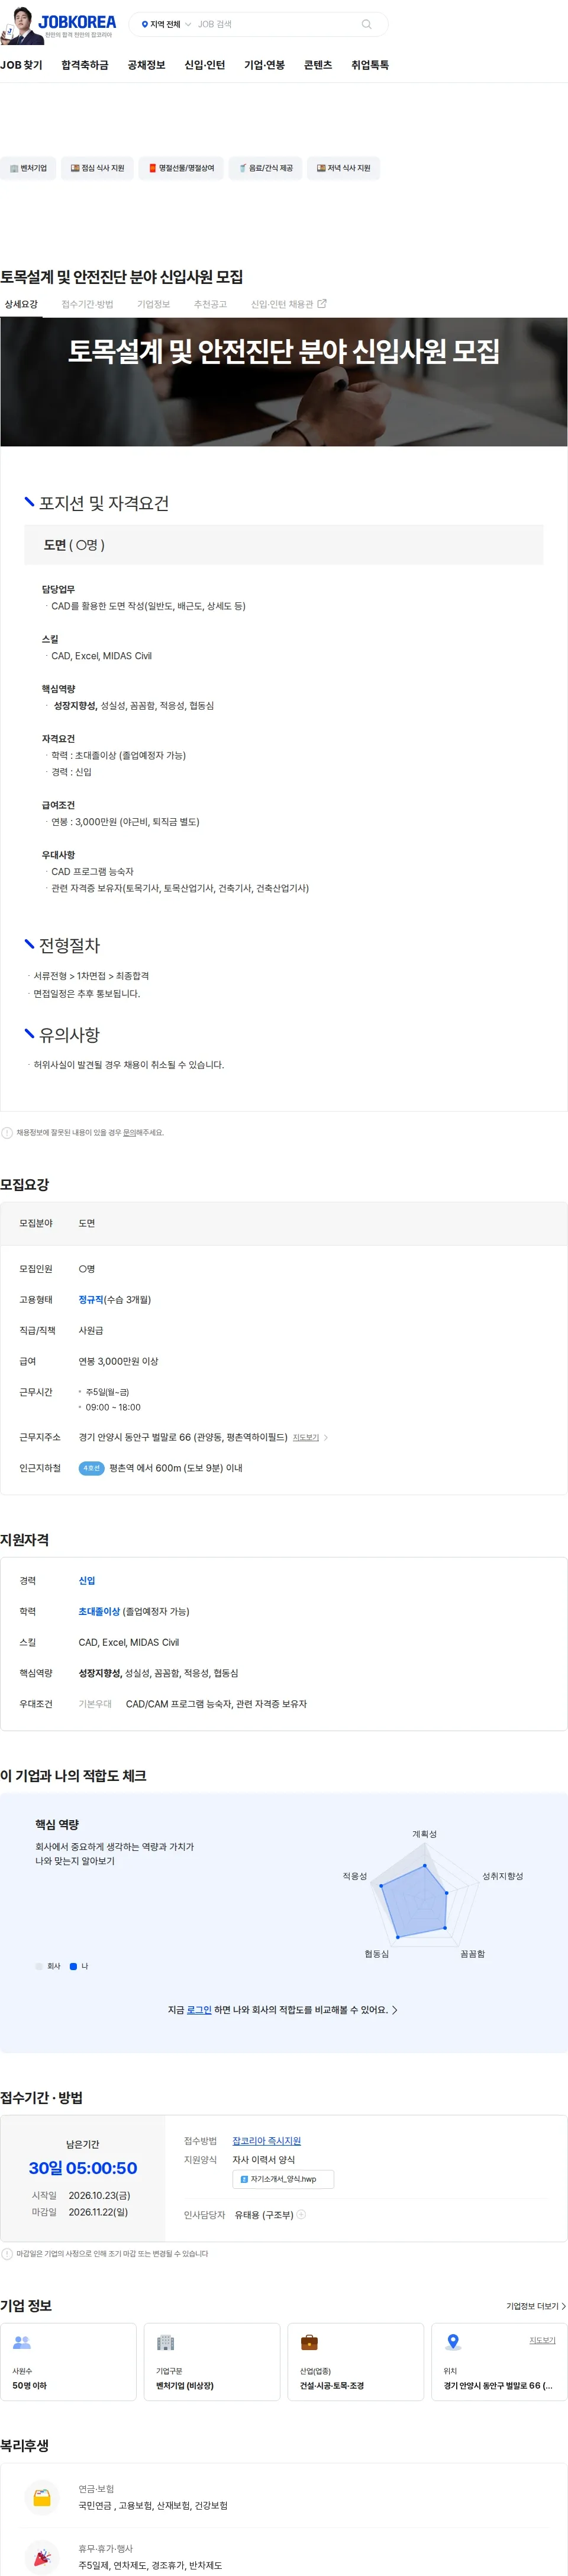The image size is (568, 2576).
Task: Click the arrow after 비교해볼 수 있어요
Action: [x=395, y=2010]
